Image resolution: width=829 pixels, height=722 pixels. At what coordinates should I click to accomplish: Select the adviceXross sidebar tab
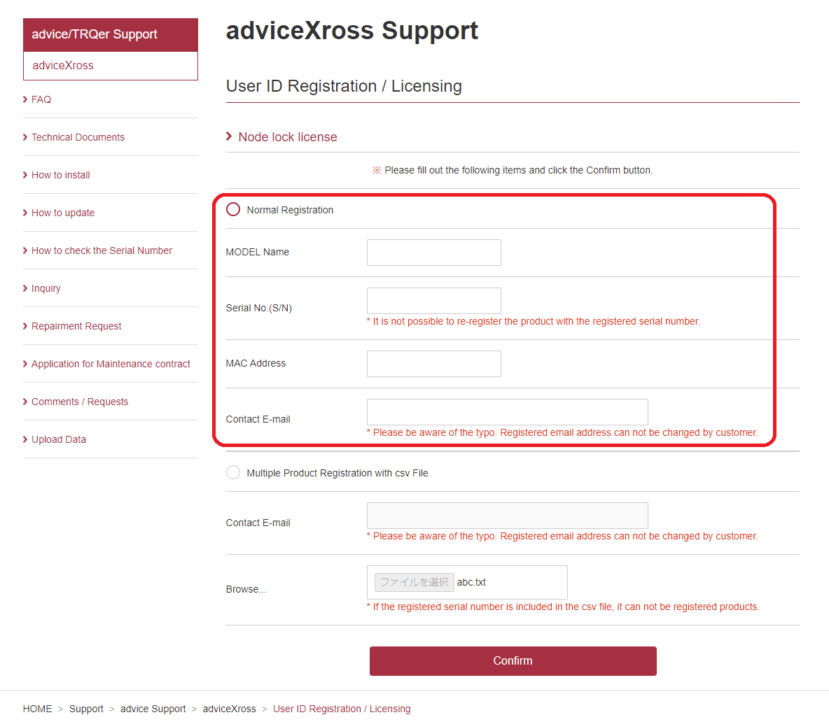111,66
